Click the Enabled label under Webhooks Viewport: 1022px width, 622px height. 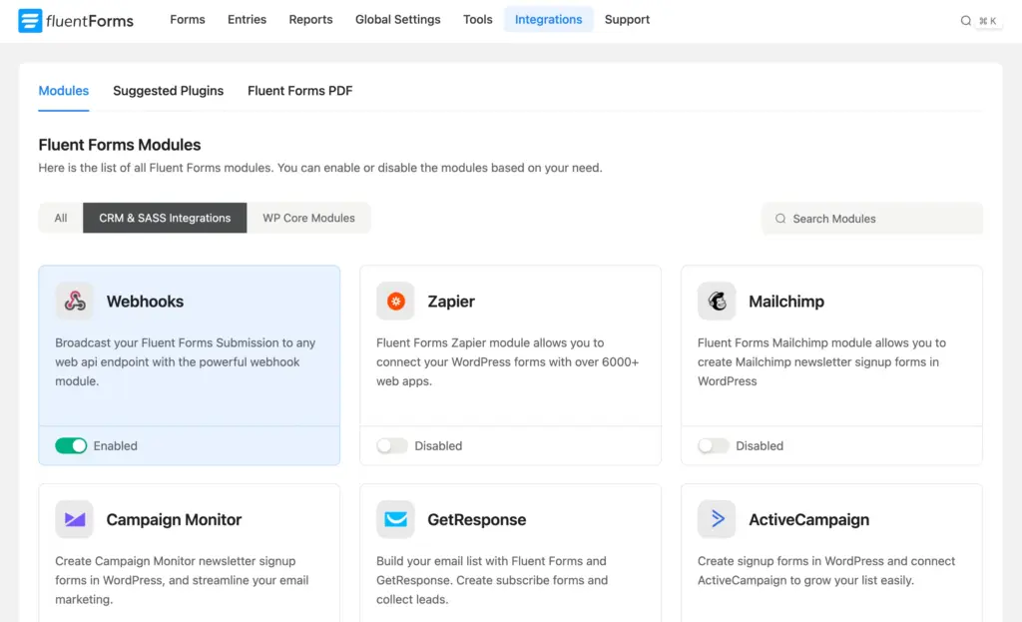pos(116,446)
